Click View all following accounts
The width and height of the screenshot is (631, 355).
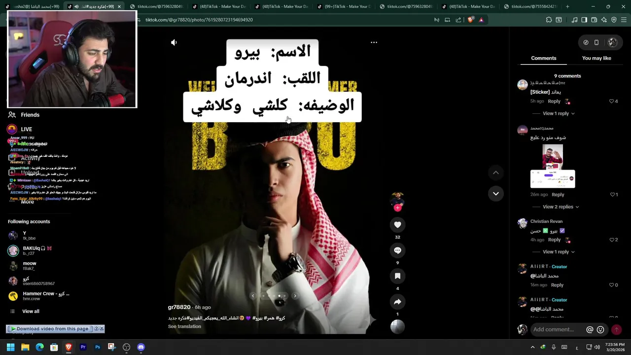[31, 311]
